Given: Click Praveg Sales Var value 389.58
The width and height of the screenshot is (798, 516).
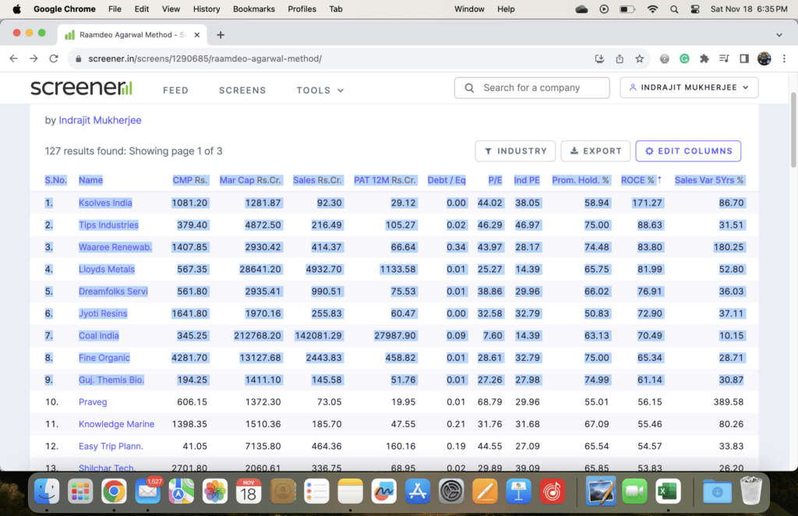Looking at the screenshot, I should tap(729, 402).
